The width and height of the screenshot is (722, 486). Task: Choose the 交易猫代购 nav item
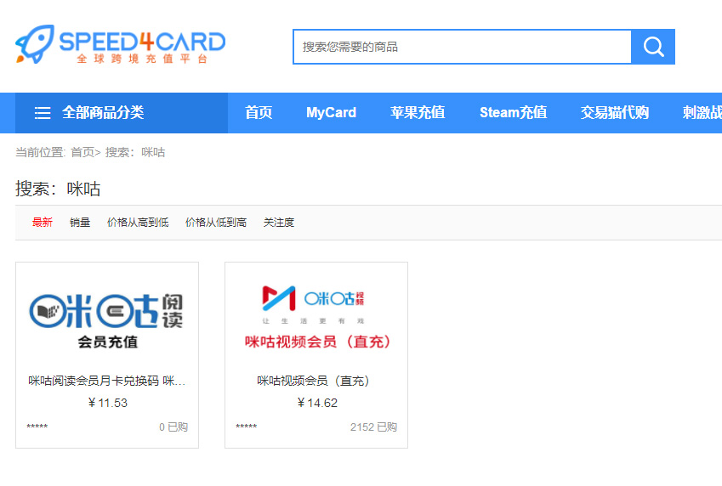pyautogui.click(x=615, y=113)
